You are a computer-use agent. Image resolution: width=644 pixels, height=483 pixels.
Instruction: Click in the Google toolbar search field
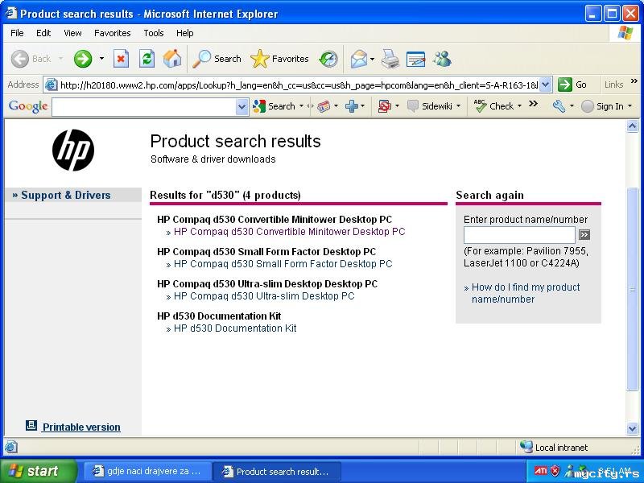click(144, 107)
